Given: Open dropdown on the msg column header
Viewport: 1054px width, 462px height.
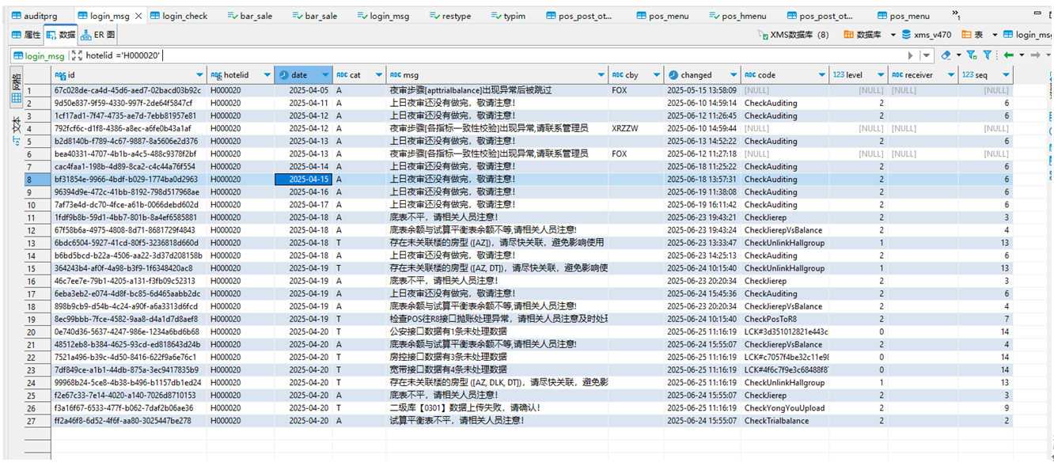Looking at the screenshot, I should pyautogui.click(x=601, y=75).
